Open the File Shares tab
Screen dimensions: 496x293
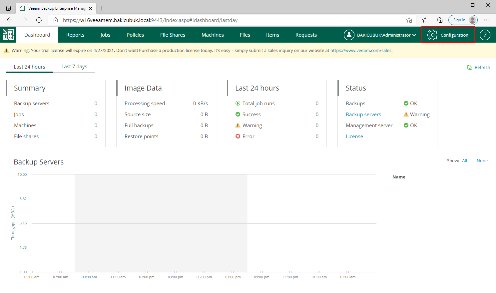(x=173, y=35)
